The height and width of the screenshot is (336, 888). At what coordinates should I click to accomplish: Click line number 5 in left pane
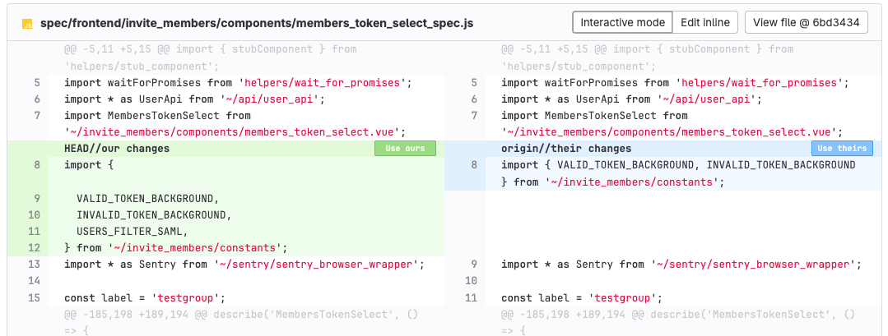click(36, 83)
